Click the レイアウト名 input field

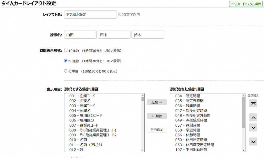(90, 15)
